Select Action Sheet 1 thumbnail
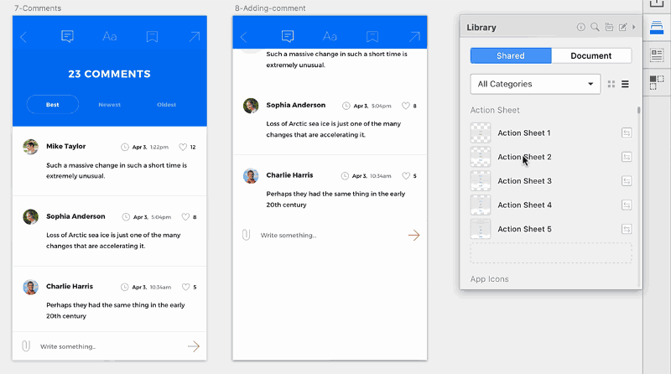Viewport: 671px width, 374px height. coord(481,133)
